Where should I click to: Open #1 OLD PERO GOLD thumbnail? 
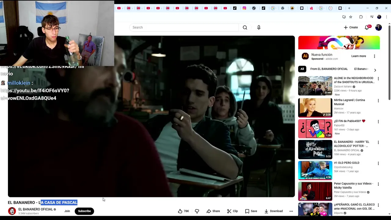(x=315, y=170)
